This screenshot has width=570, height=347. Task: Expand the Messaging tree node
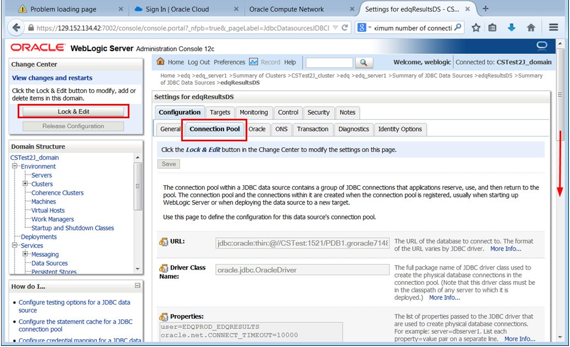click(25, 254)
